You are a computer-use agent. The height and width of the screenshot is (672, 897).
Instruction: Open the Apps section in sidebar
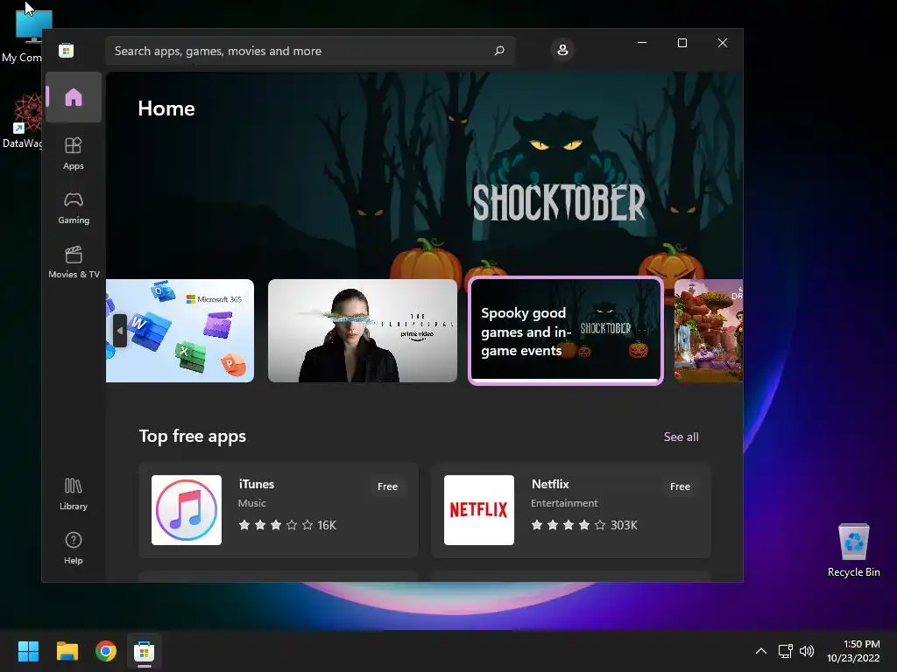[74, 153]
